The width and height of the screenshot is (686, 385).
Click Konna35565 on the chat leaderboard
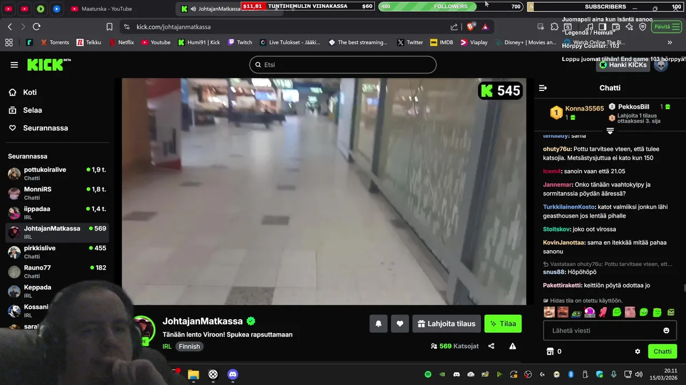[x=584, y=109]
